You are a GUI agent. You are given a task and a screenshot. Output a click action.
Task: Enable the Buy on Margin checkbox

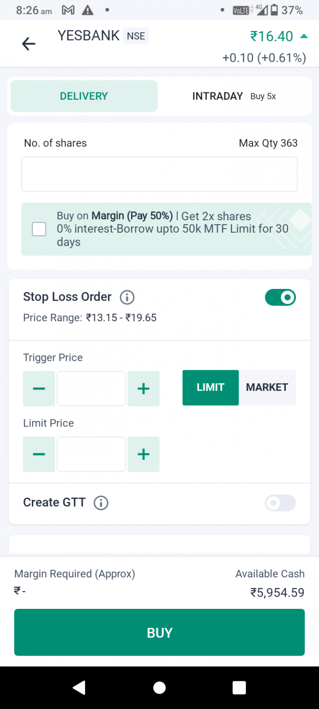[39, 229]
